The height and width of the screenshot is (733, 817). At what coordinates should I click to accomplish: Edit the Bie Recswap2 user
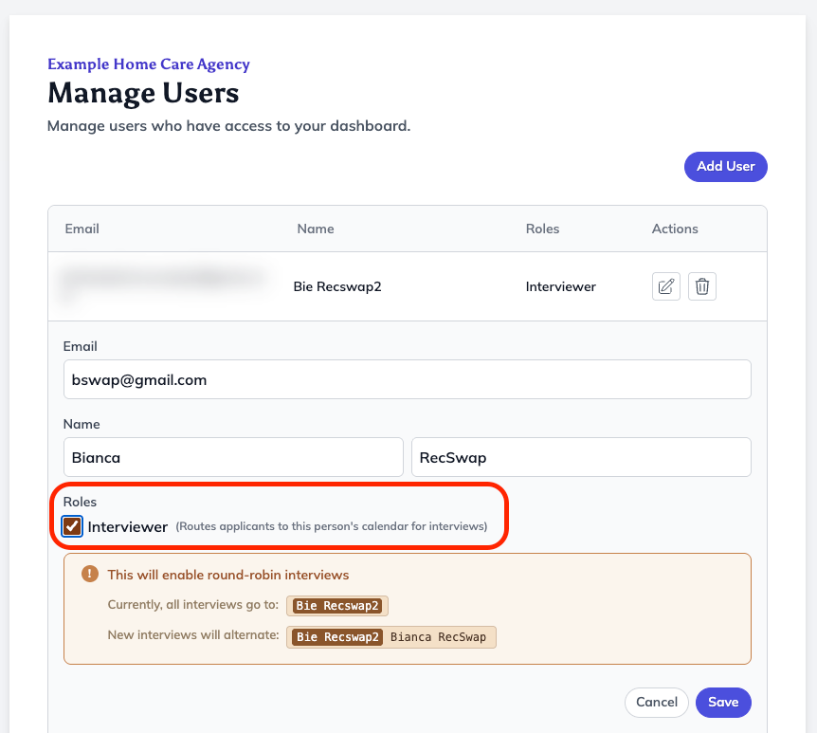tap(666, 286)
